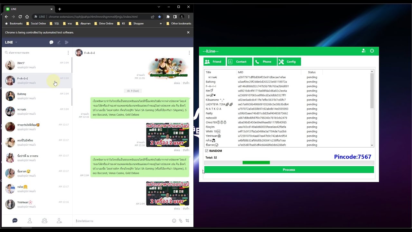Open the Baitong chat in LINE list
This screenshot has width=412, height=232.
click(x=37, y=96)
